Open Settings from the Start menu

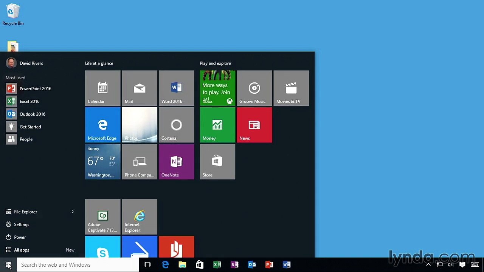[40, 224]
